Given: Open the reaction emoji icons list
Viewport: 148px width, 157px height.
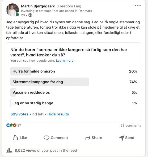Looking at the screenshot, I should [11, 125].
